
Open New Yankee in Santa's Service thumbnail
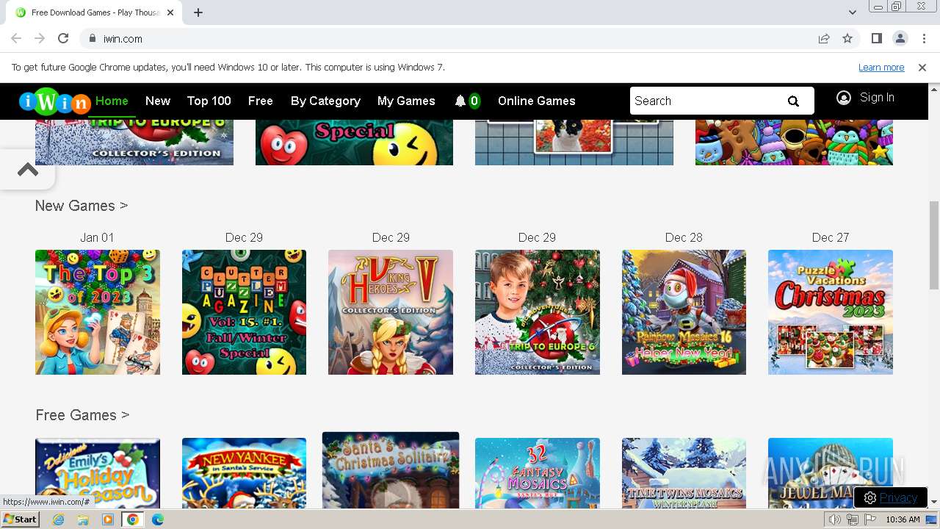(x=244, y=473)
